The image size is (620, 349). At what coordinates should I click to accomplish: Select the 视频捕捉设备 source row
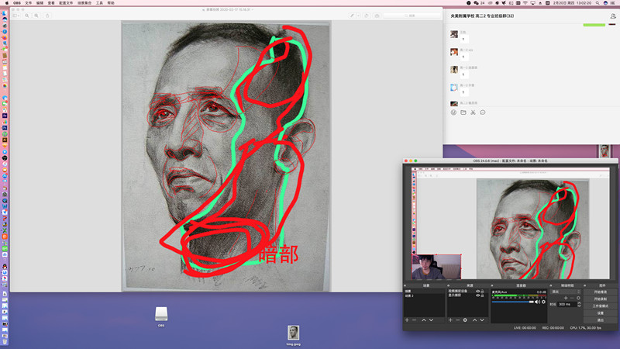tap(467, 292)
